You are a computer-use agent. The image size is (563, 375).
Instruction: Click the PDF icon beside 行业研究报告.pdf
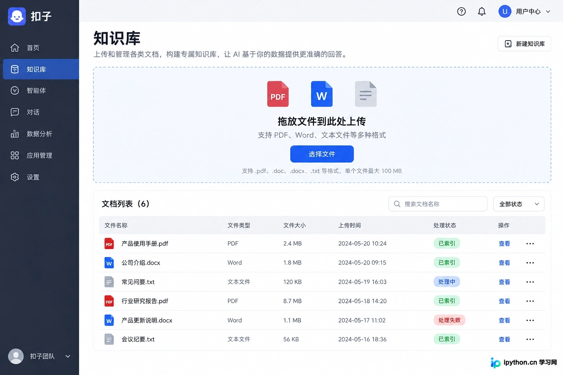[109, 301]
